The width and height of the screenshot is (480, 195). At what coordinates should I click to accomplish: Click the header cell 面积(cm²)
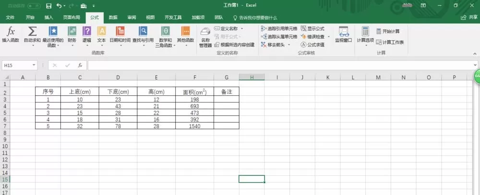195,92
